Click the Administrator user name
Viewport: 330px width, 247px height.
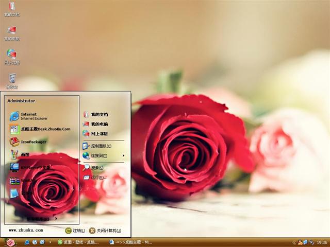[x=21, y=101]
